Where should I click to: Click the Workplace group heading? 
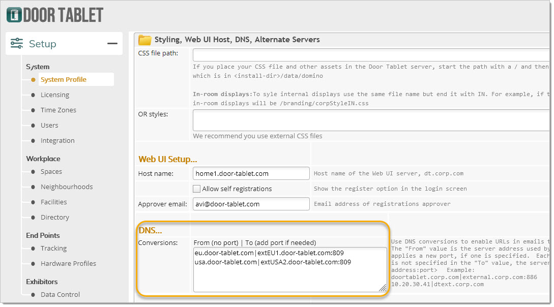43,159
